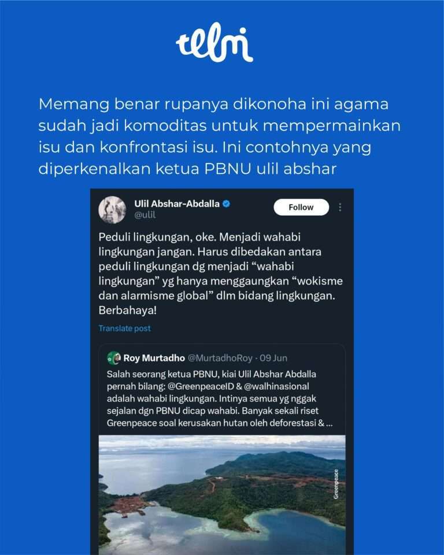Click the Translate post link

(125, 328)
